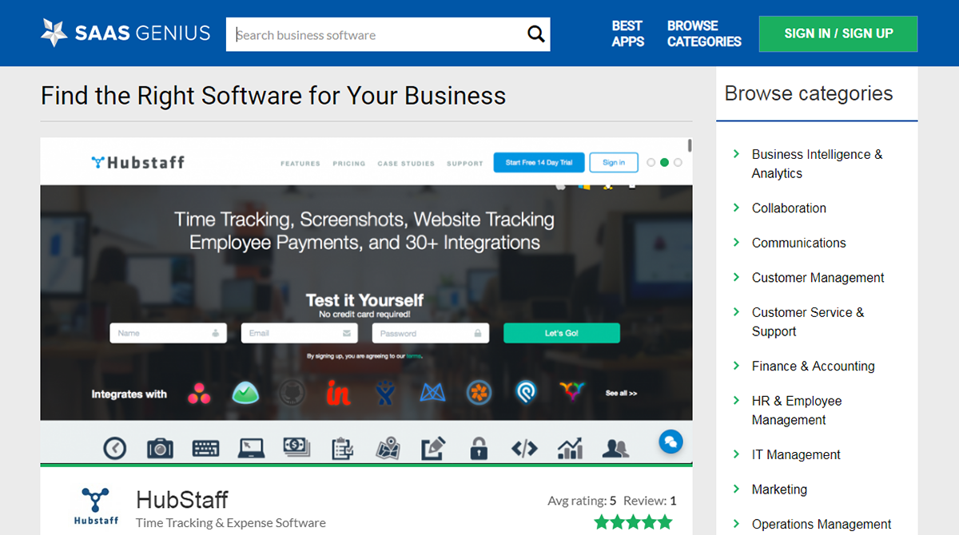Image resolution: width=959 pixels, height=535 pixels.
Task: Open Pricing in the Hubstaff preview nav
Action: pos(349,163)
